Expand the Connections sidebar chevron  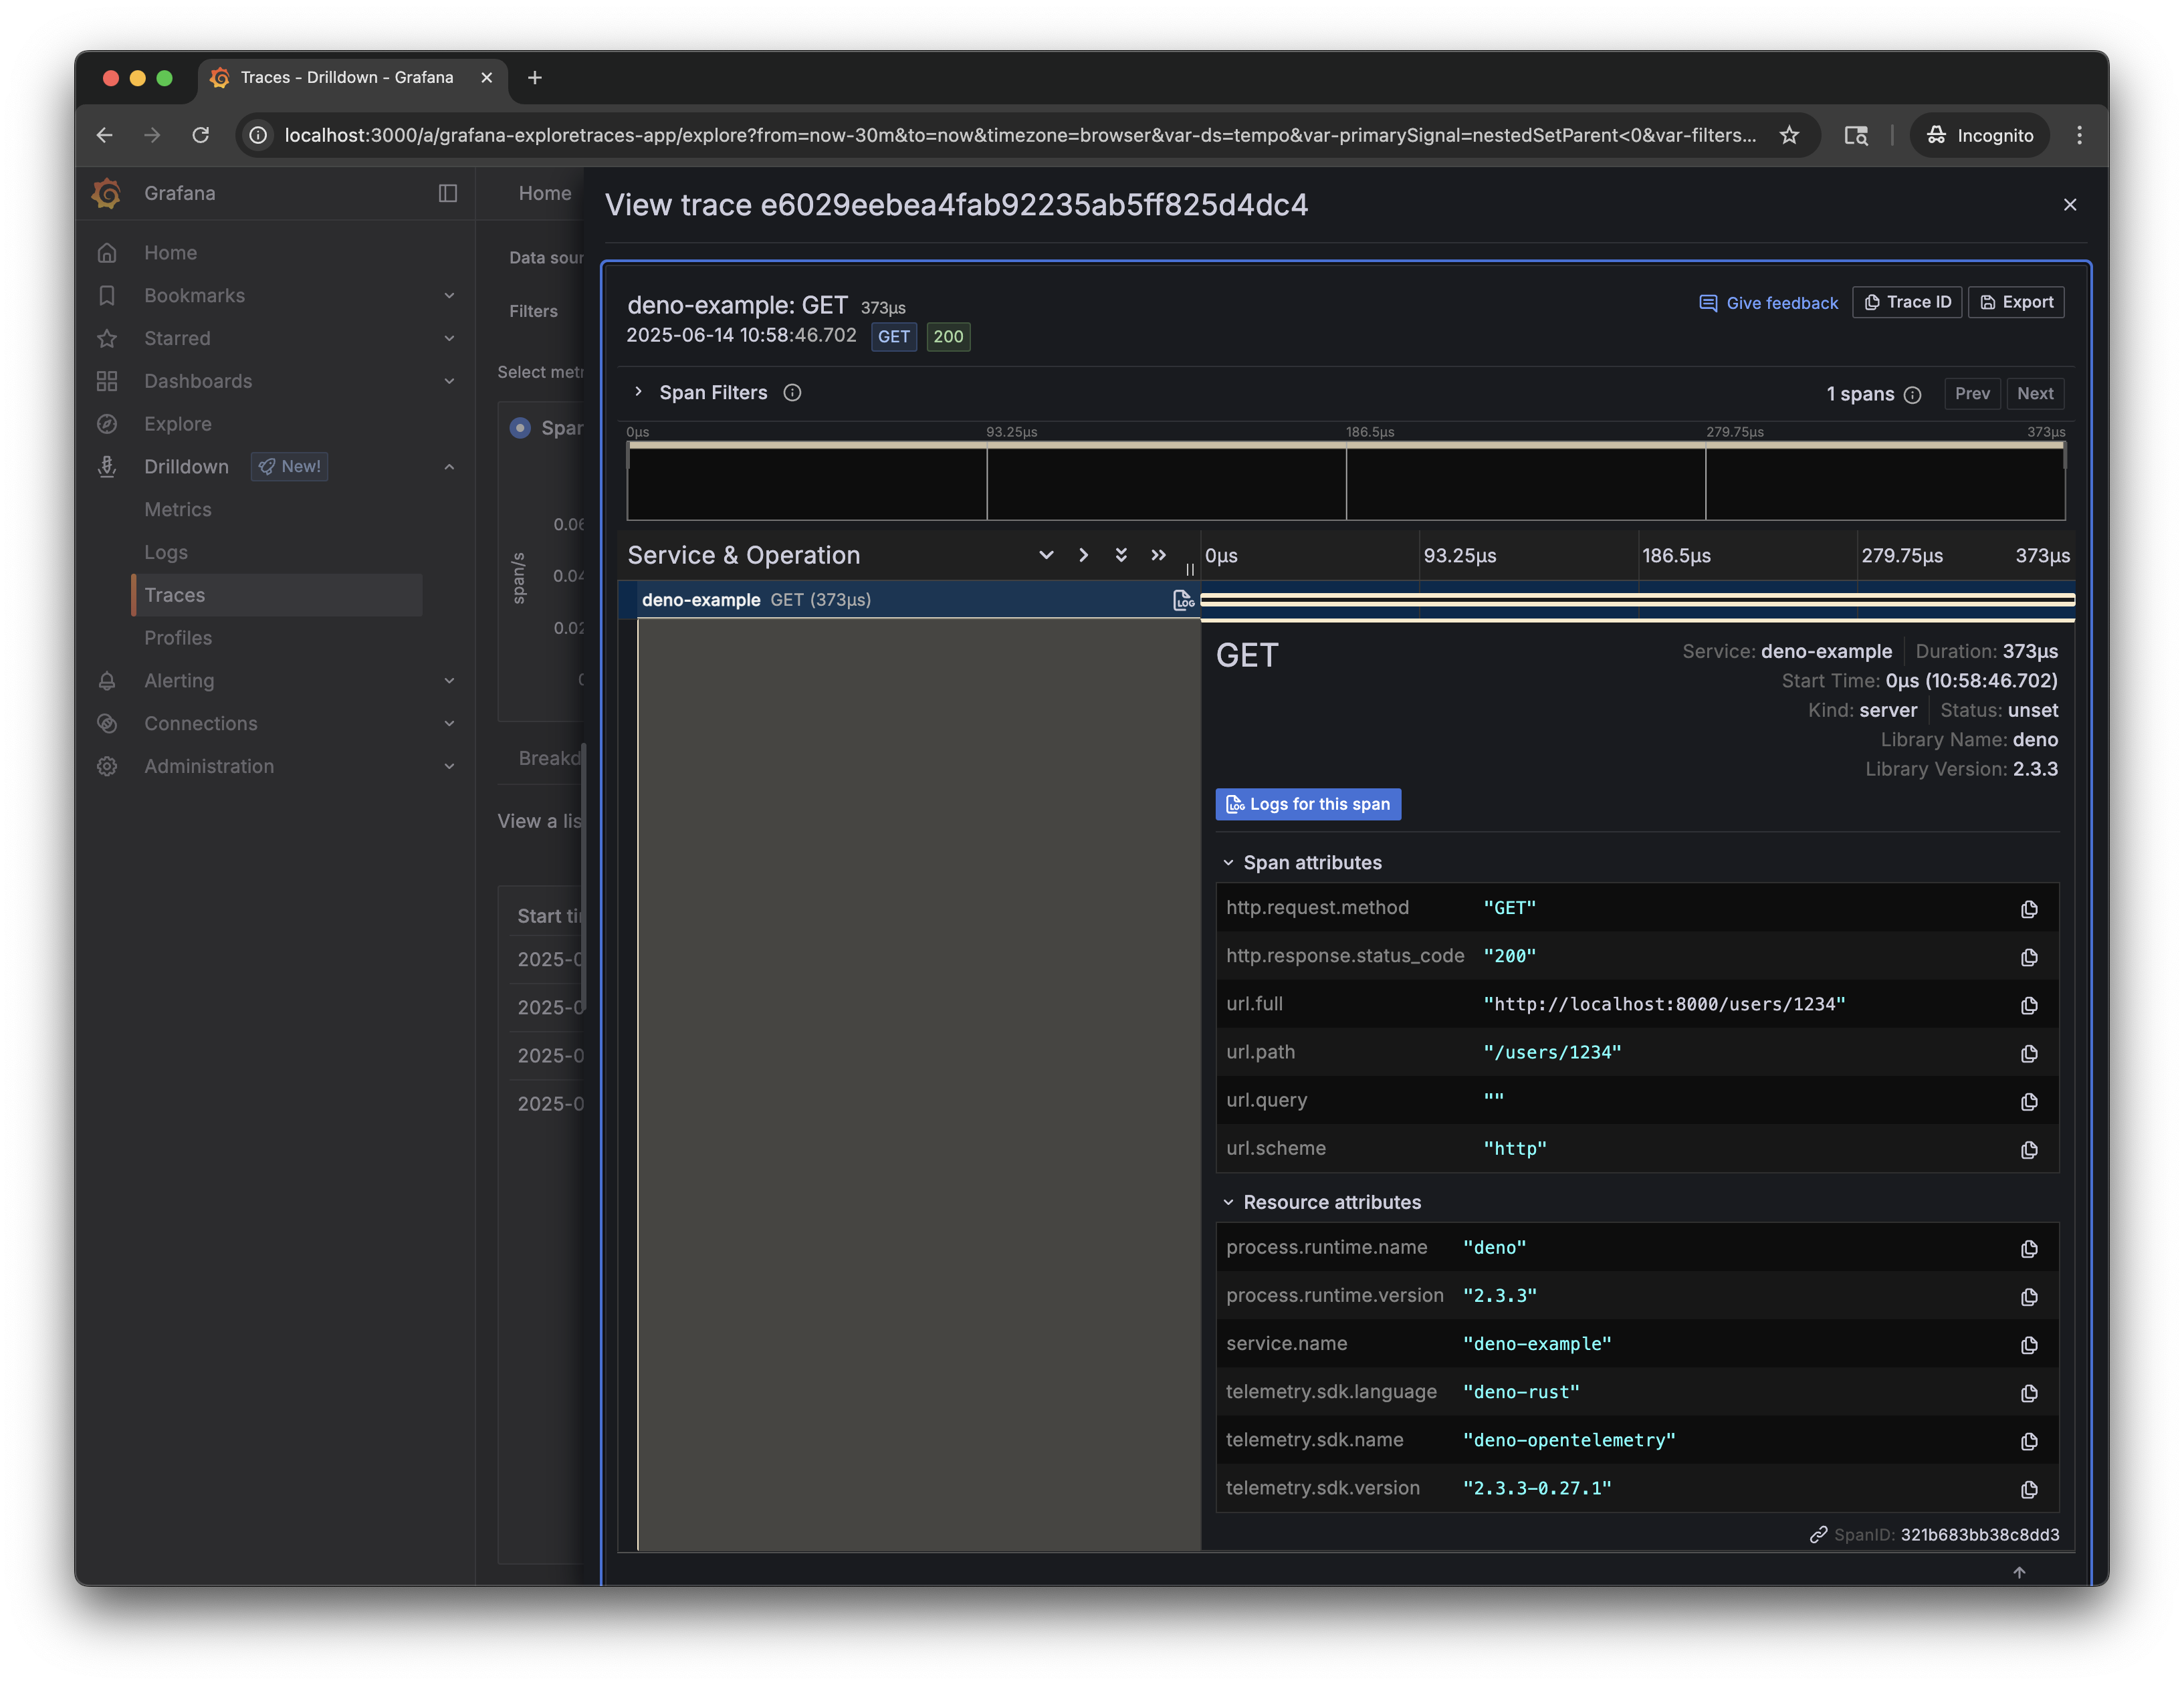(x=449, y=723)
